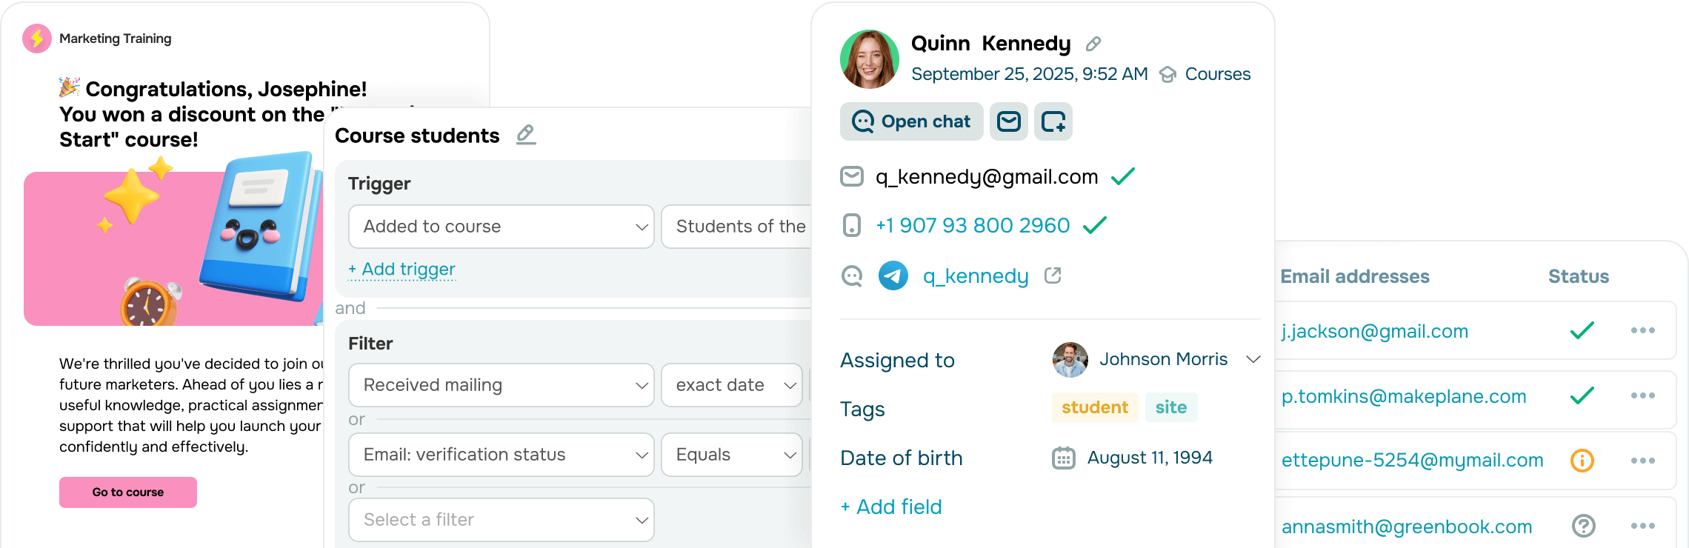This screenshot has width=1689, height=548.
Task: Click the Telegram icon next to q_kennedy
Action: pos(893,276)
